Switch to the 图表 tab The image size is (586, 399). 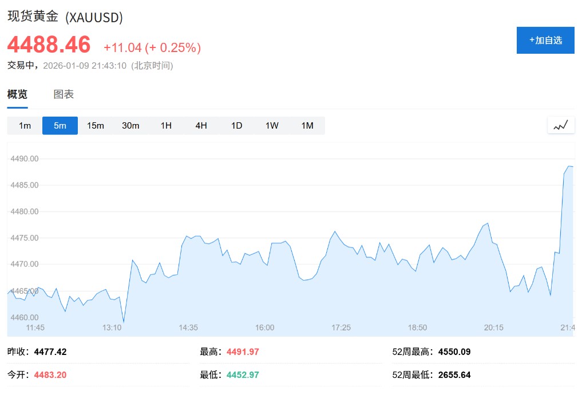64,94
